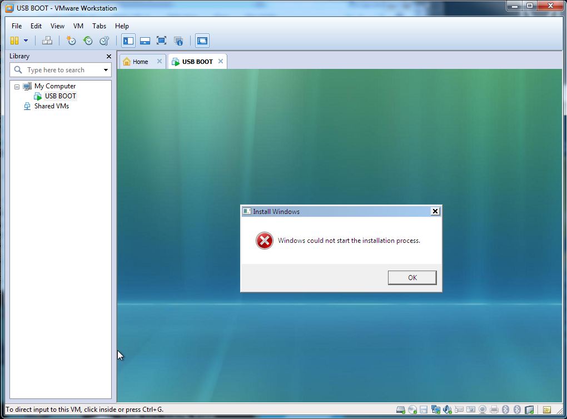Viewport: 567px width, 419px height.
Task: Click the USB external drive status icon
Action: point(529,410)
